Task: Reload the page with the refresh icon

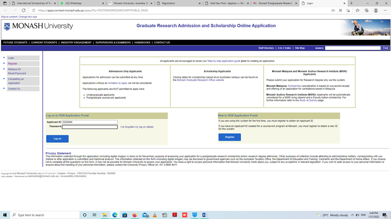Action: click(23, 10)
